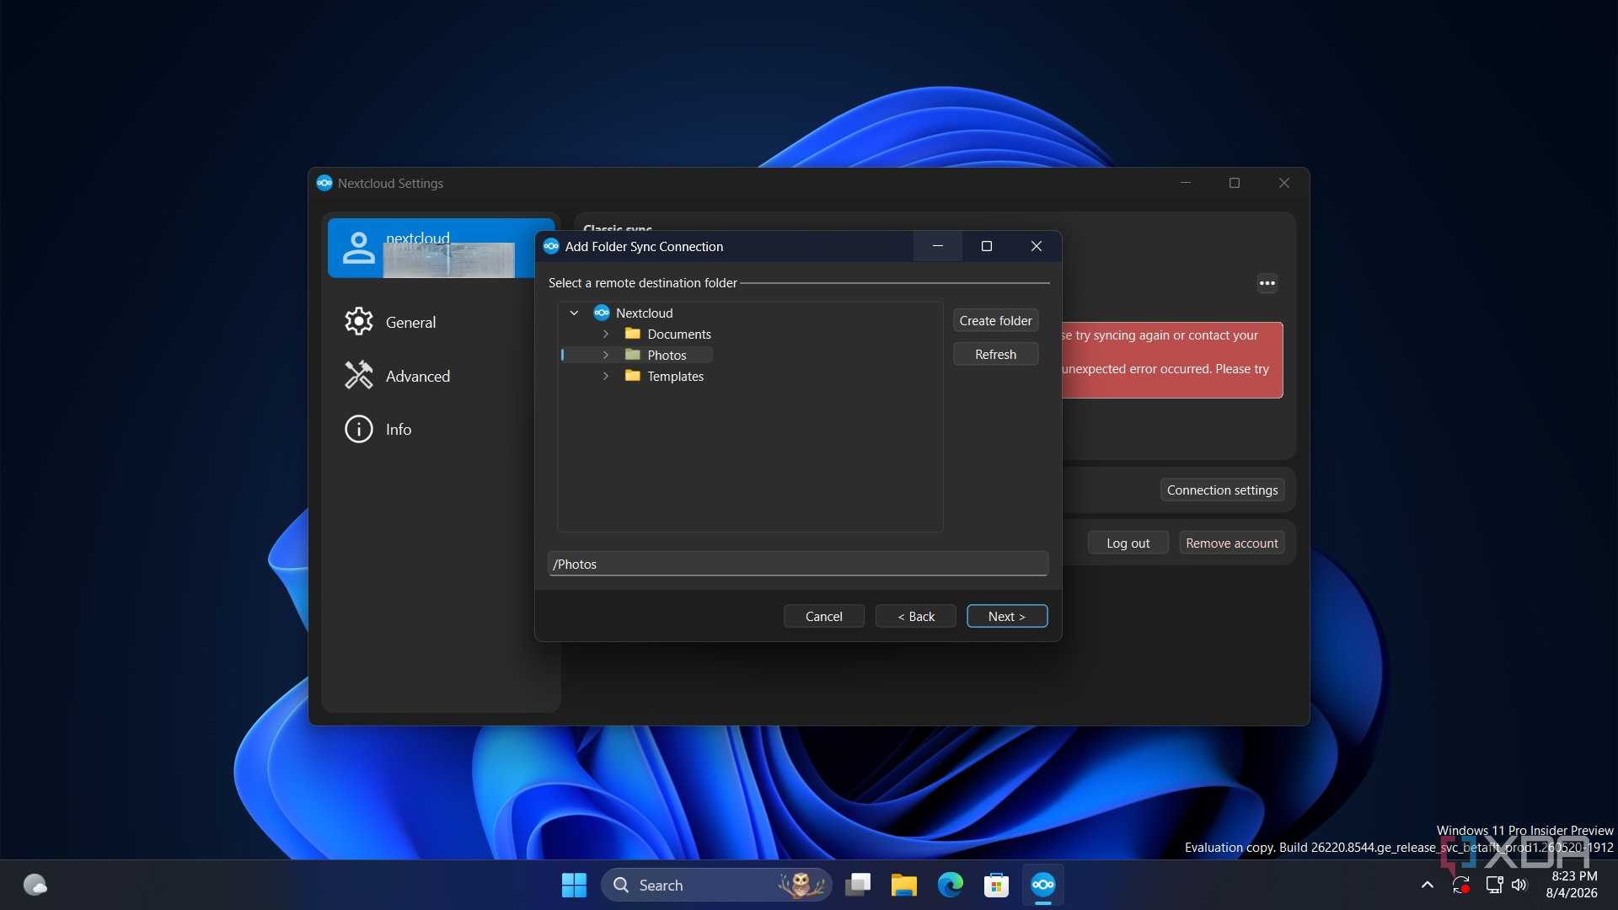Click the Cancel button in dialog
The width and height of the screenshot is (1618, 910).
[x=823, y=616]
